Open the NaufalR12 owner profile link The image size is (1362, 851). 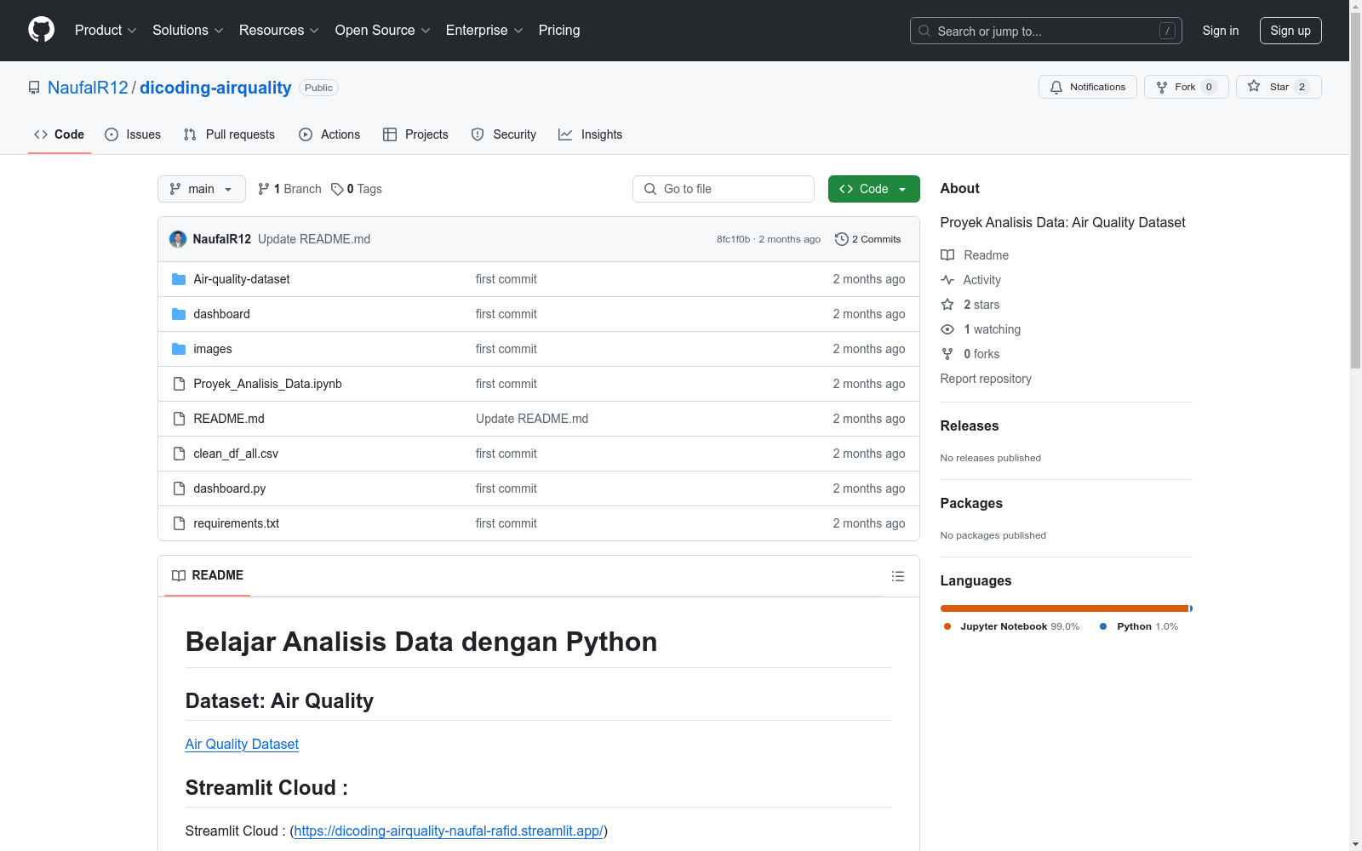click(x=88, y=88)
